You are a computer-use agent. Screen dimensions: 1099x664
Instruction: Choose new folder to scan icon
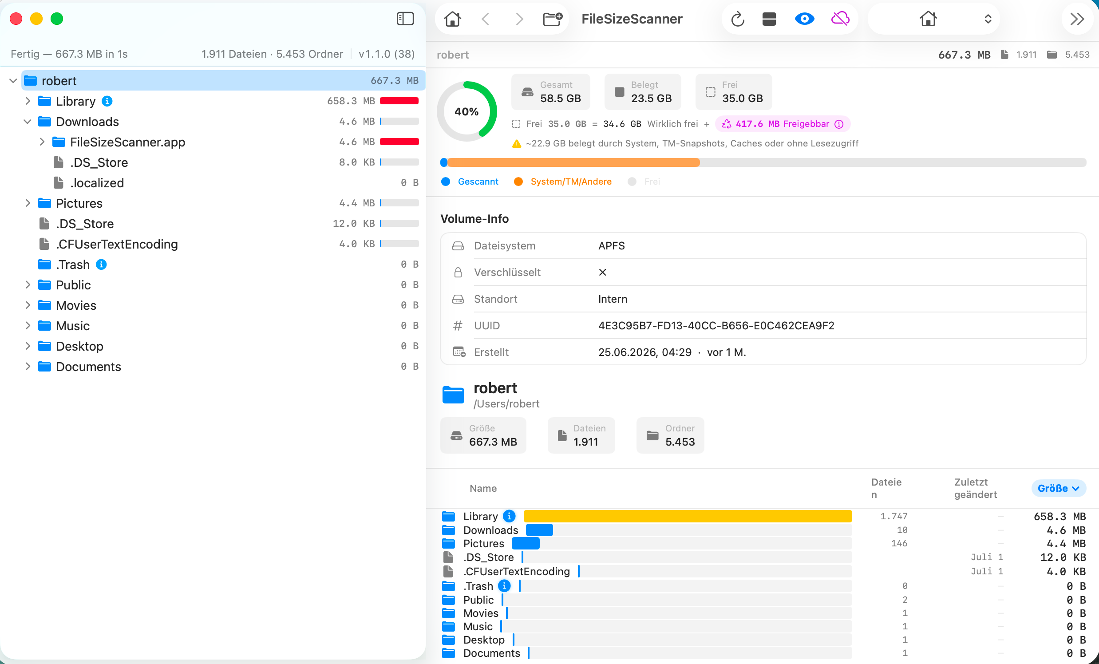coord(553,19)
